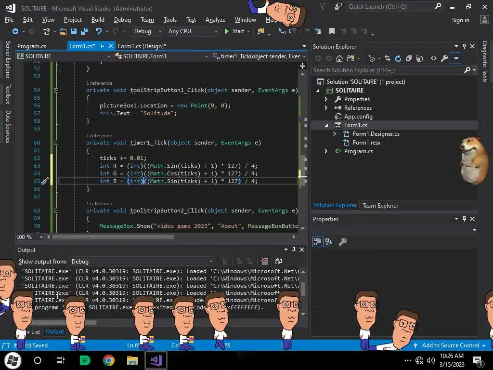Undo the last edit with Undo icon

coord(99,31)
